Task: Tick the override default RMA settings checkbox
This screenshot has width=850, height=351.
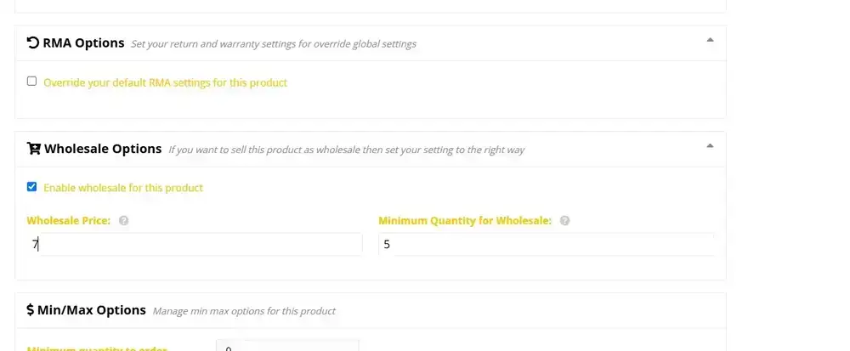Action: coord(32,82)
